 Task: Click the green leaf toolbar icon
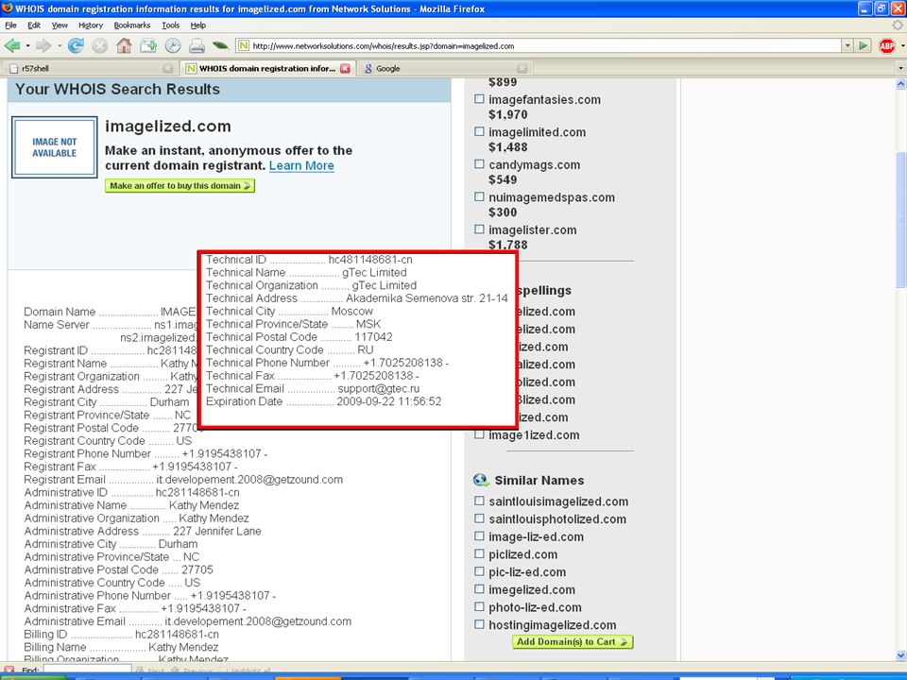pos(220,45)
